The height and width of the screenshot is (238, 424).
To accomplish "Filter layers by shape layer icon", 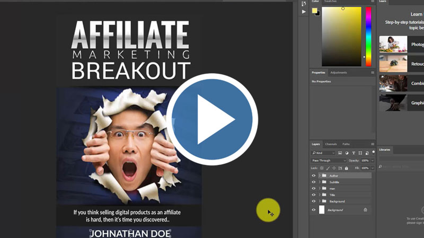I will (359, 153).
